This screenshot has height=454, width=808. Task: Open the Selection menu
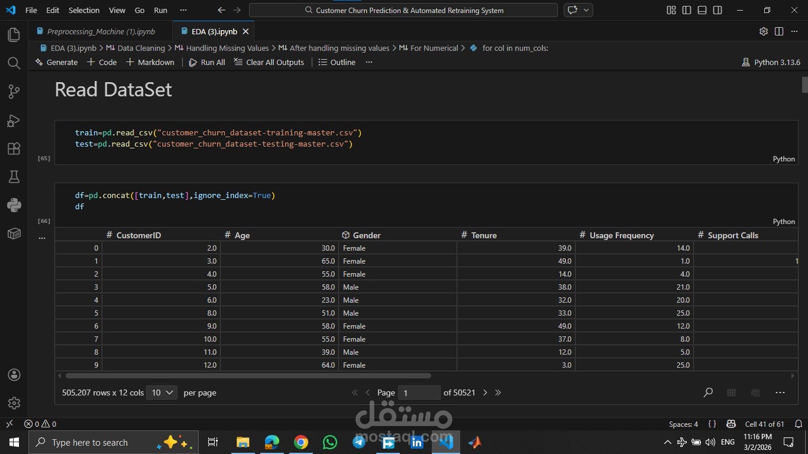coord(84,10)
